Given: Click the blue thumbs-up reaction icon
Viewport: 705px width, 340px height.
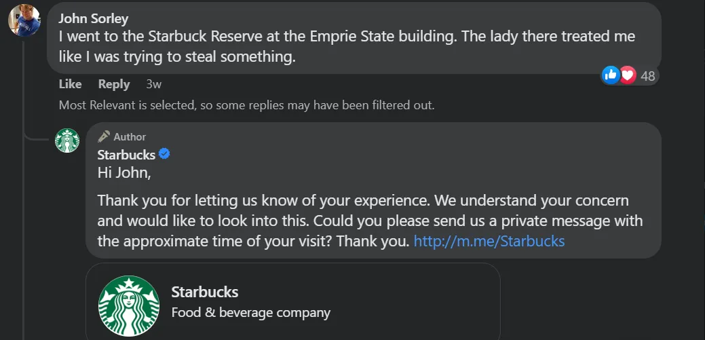Looking at the screenshot, I should tap(611, 75).
